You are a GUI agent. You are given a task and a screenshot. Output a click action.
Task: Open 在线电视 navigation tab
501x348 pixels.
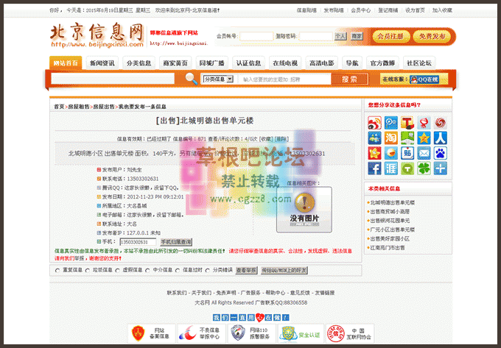(285, 63)
